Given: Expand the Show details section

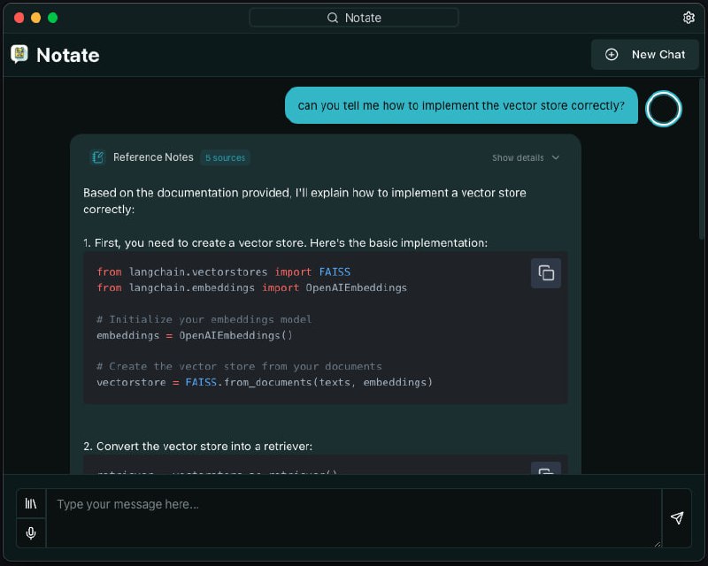Looking at the screenshot, I should [x=526, y=157].
